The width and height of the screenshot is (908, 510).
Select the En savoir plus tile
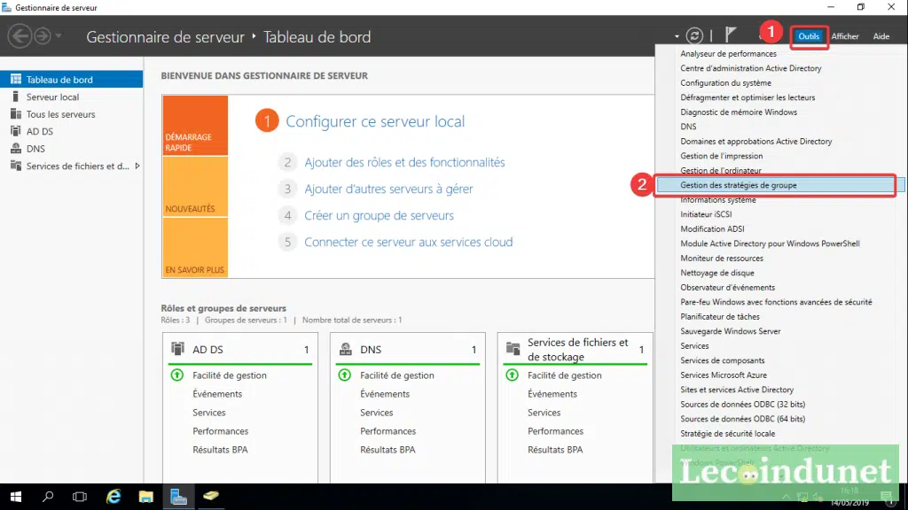[x=195, y=248]
